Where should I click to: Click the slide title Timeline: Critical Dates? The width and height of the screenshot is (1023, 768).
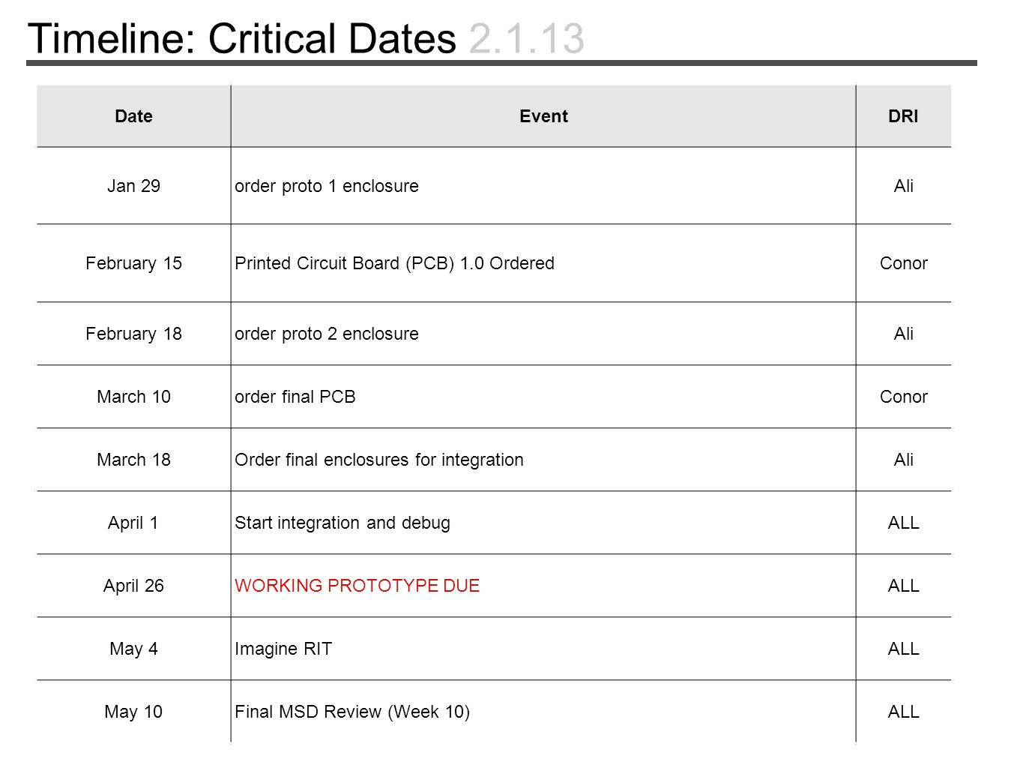click(x=242, y=39)
